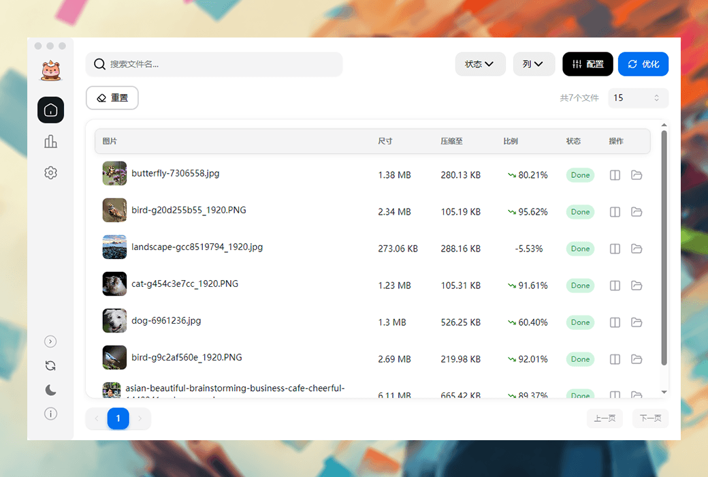708x477 pixels.
Task: Open compare view for cat-g454c3e7cc_1920.PNG
Action: 615,286
